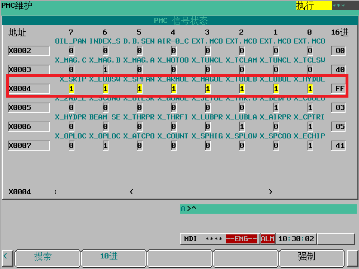Click the 16进 hex column header
Viewport: 359px width, 269px height.
339,32
